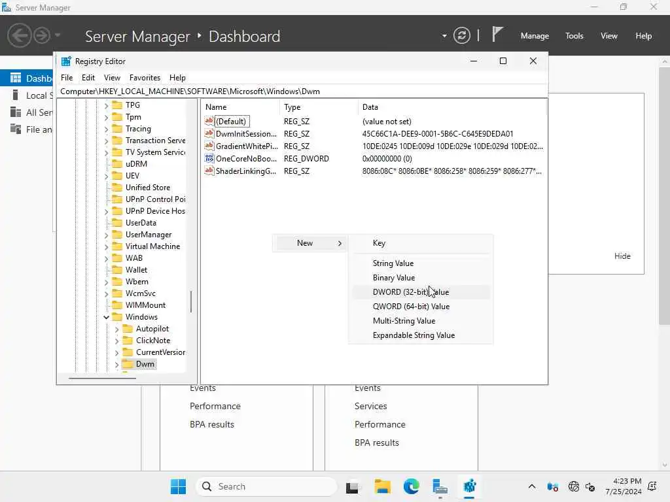The image size is (670, 502).
Task: Open the Windows Start button
Action: pos(178,486)
